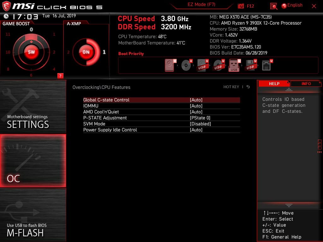Select the USB floppy boot device icon

(x=251, y=65)
